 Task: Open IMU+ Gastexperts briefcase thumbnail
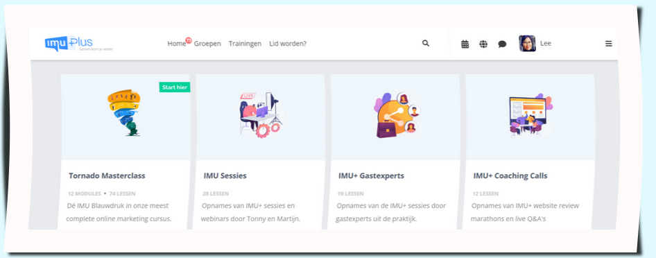coord(397,115)
